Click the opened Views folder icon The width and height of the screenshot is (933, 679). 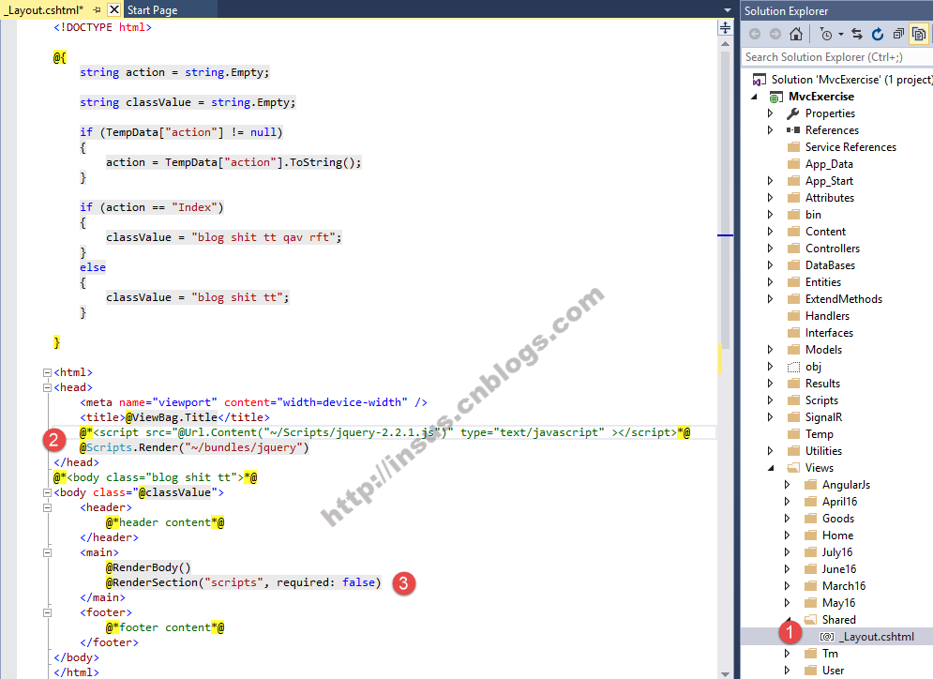793,468
